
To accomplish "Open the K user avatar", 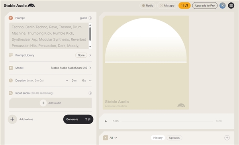I will [x=223, y=6].
